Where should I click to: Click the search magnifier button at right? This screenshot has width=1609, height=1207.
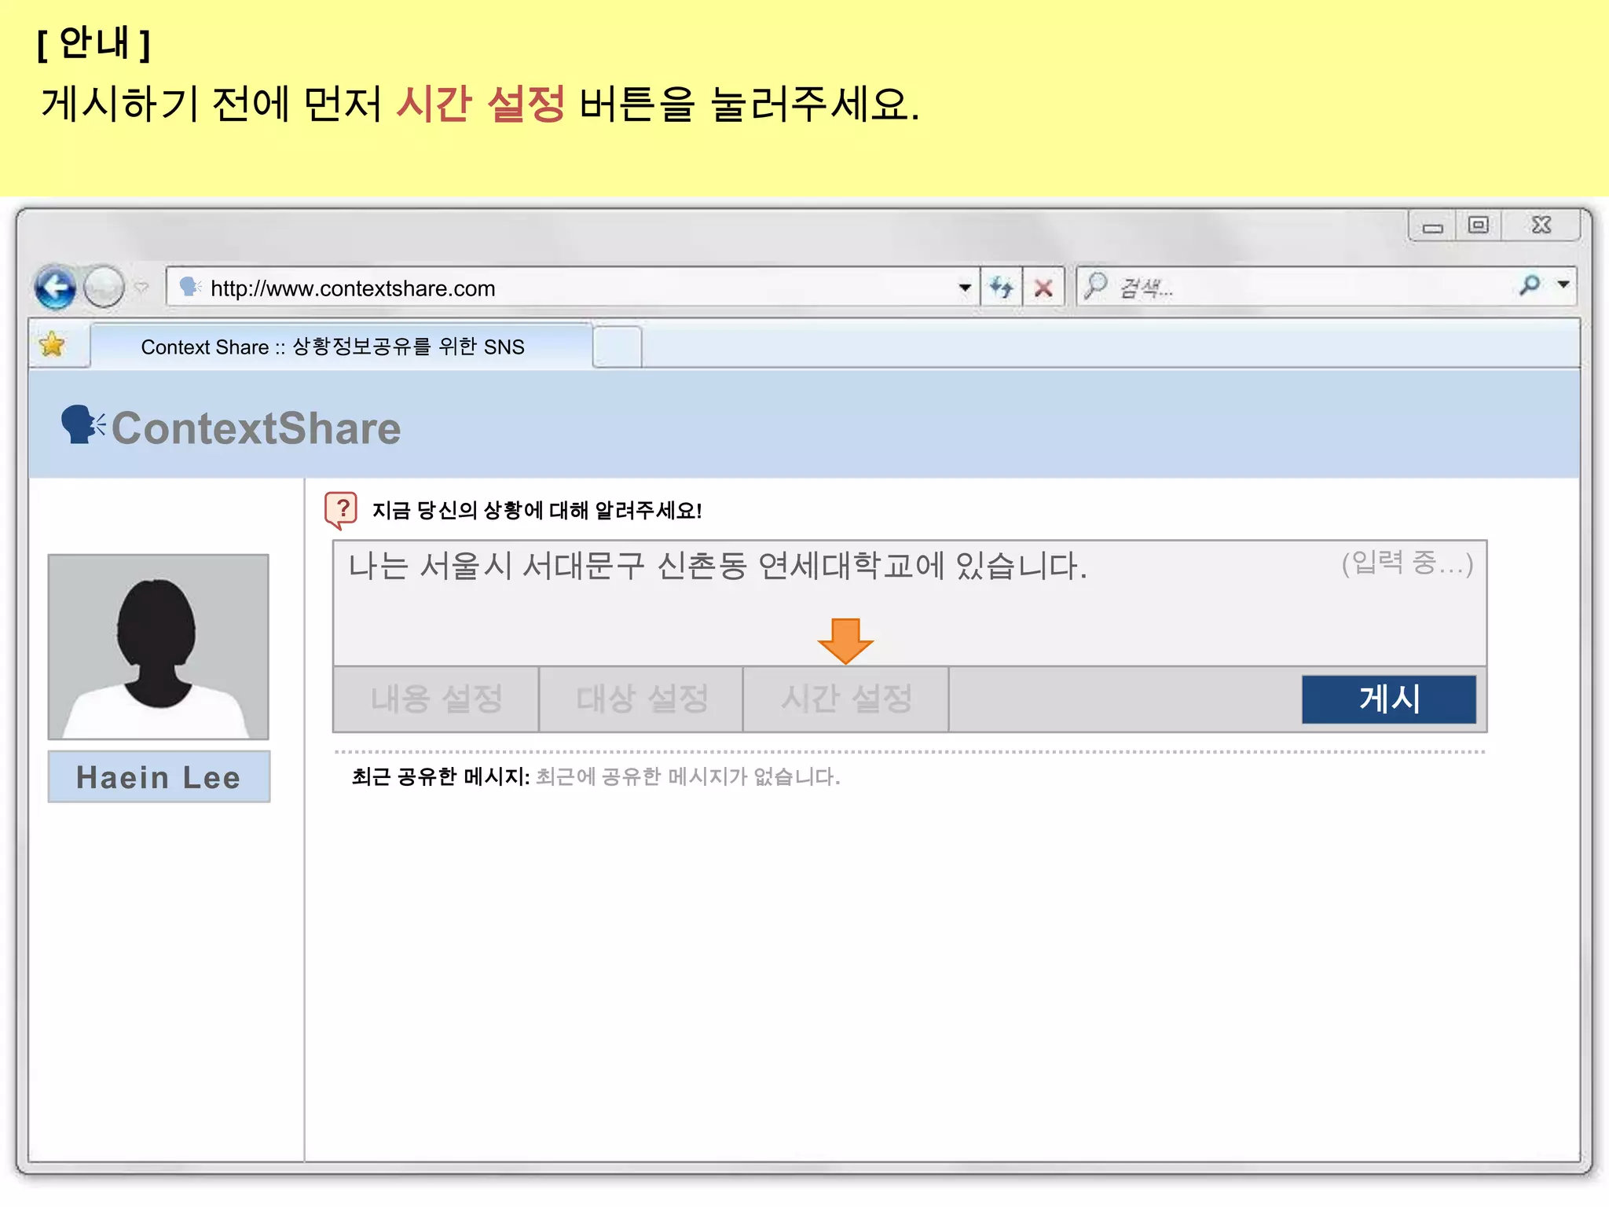1529,285
